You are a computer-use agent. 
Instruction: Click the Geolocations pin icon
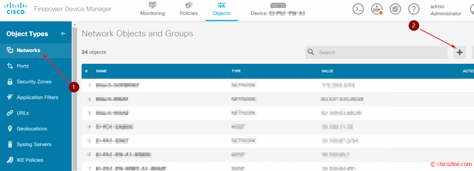point(10,129)
